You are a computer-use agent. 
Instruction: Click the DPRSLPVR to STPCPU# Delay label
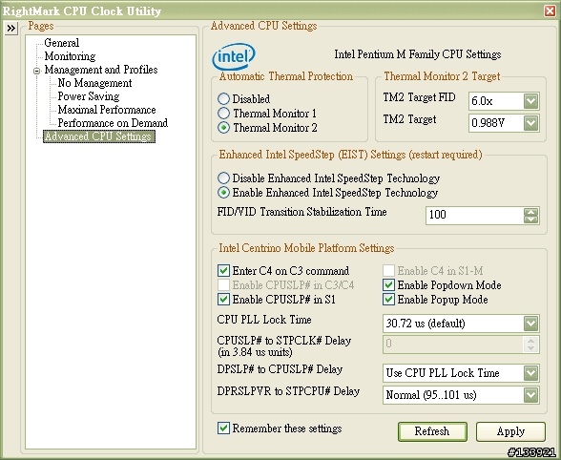tap(288, 391)
